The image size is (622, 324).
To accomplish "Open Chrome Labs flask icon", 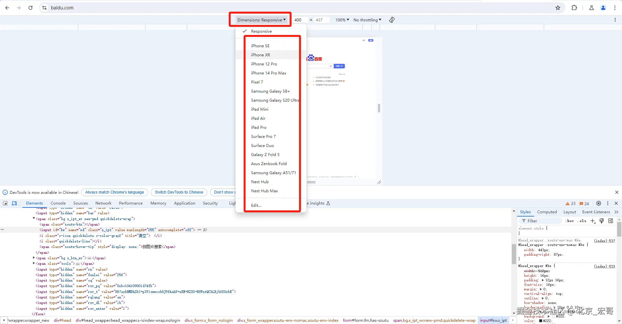I will coord(592,8).
